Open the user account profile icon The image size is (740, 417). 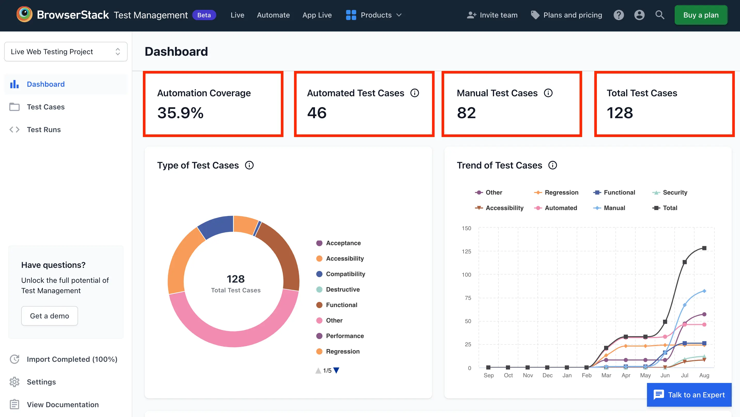point(639,15)
